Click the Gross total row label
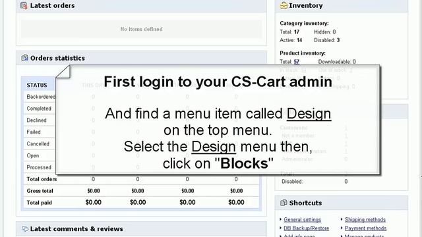Viewport: 422px width, 237px height. 40,191
